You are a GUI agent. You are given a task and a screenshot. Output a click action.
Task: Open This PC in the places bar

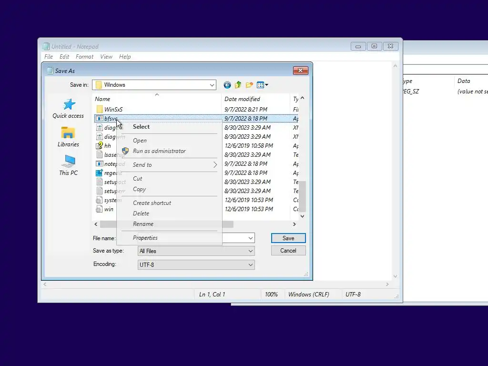tap(68, 165)
